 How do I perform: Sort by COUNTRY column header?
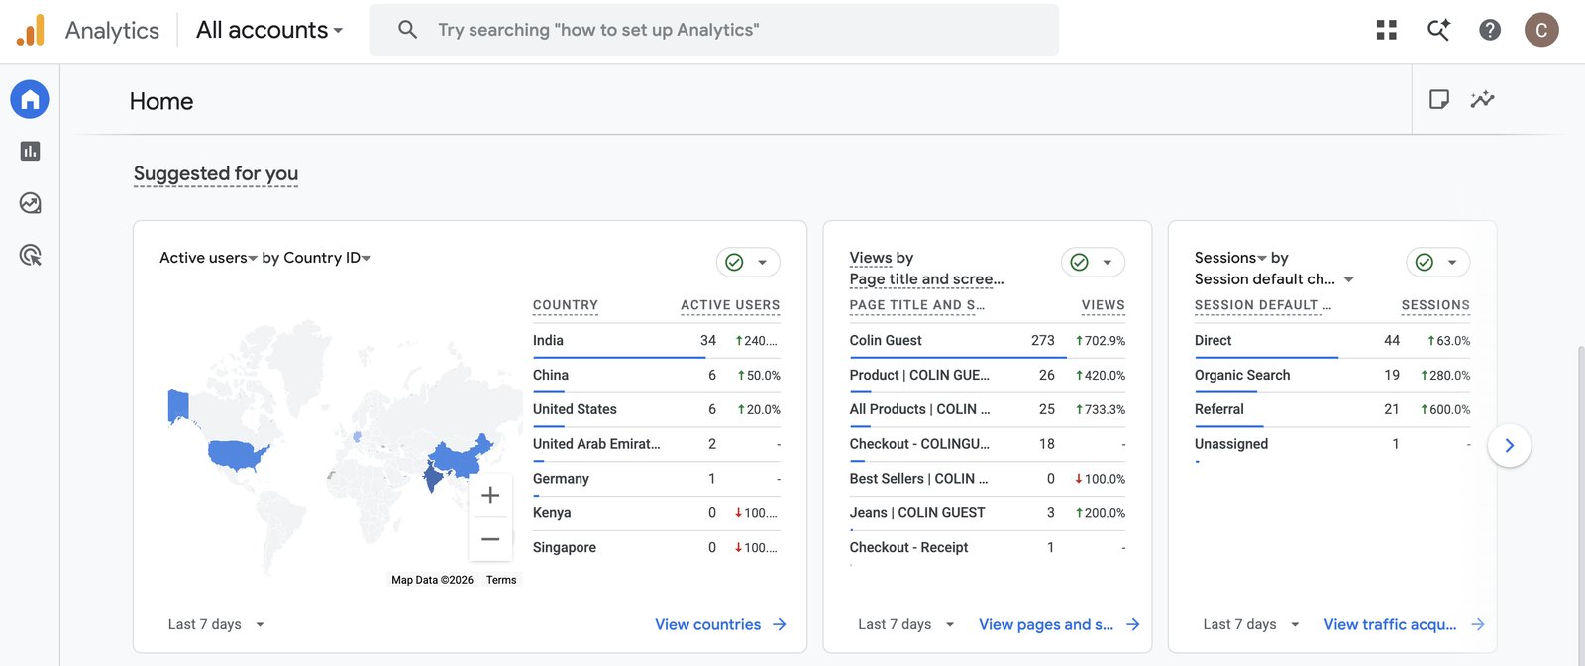[566, 305]
